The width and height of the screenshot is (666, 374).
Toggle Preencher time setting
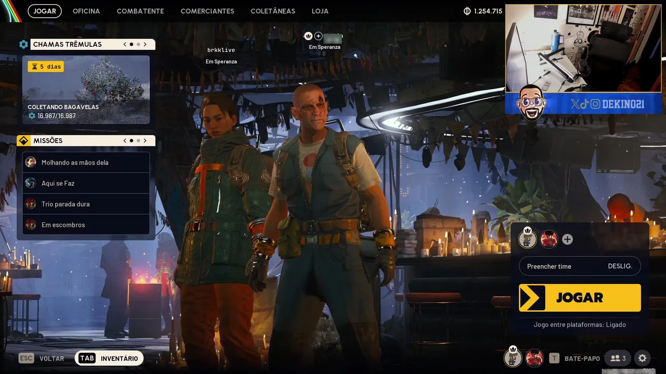click(x=580, y=266)
